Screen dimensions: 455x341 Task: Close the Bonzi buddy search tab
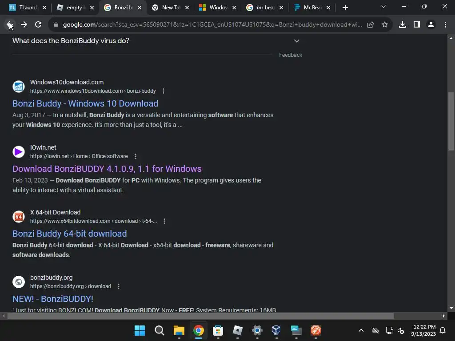(x=140, y=8)
